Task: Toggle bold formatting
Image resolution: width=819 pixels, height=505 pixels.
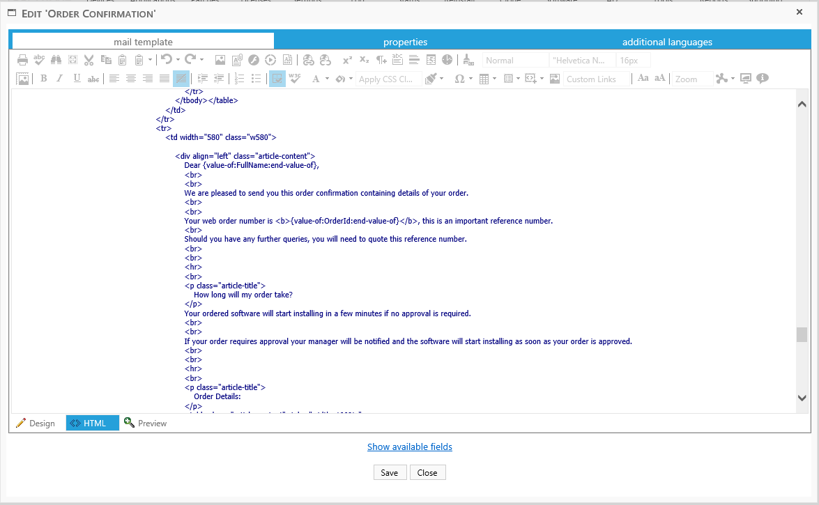Action: pos(43,78)
